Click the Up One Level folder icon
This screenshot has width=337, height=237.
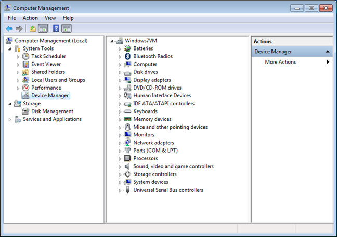[33, 29]
